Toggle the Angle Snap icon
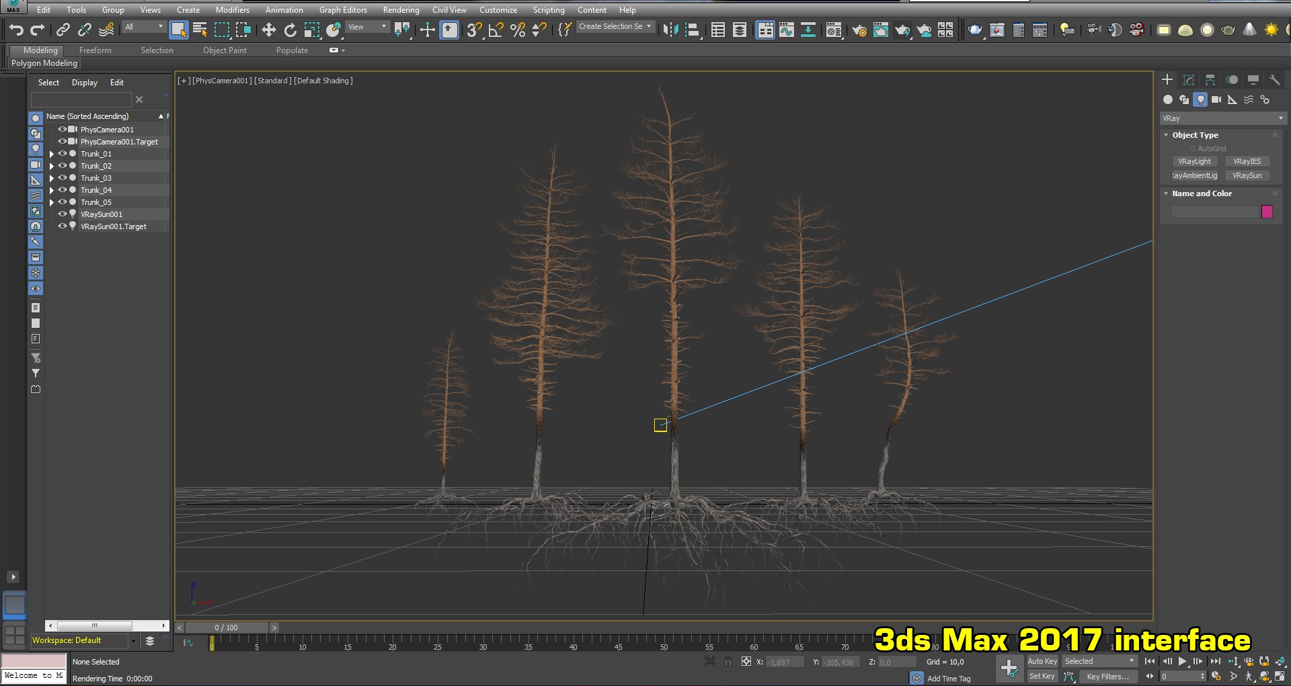This screenshot has height=686, width=1291. pos(496,30)
